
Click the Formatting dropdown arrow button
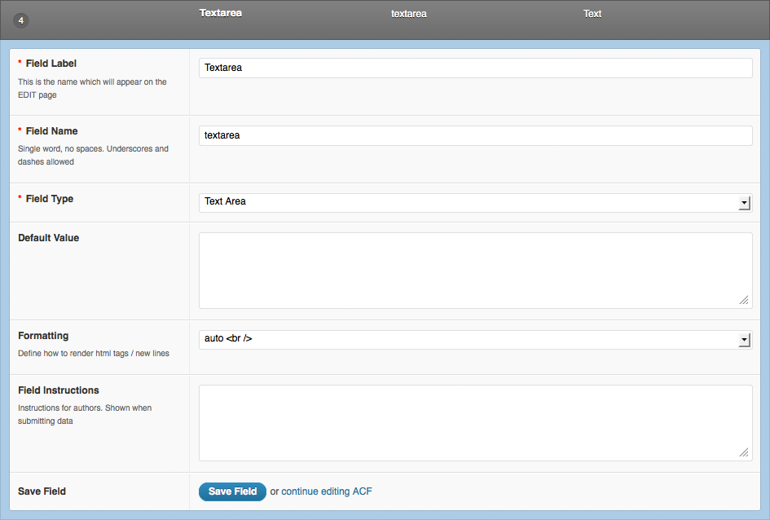point(744,340)
